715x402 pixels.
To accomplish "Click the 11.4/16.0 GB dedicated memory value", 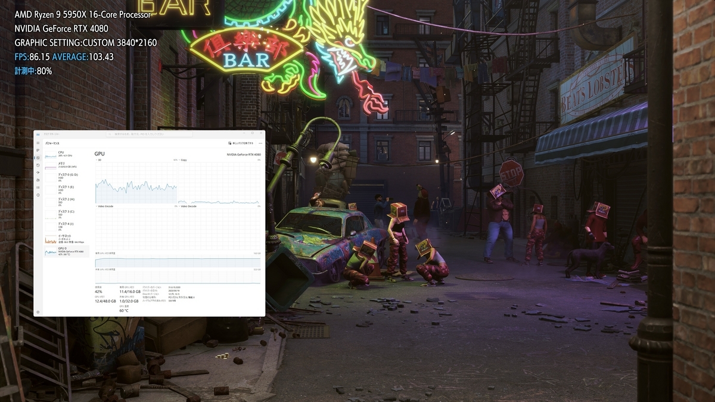I will tap(130, 292).
